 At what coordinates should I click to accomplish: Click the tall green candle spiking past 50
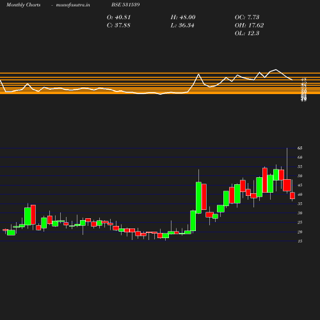coord(198,198)
